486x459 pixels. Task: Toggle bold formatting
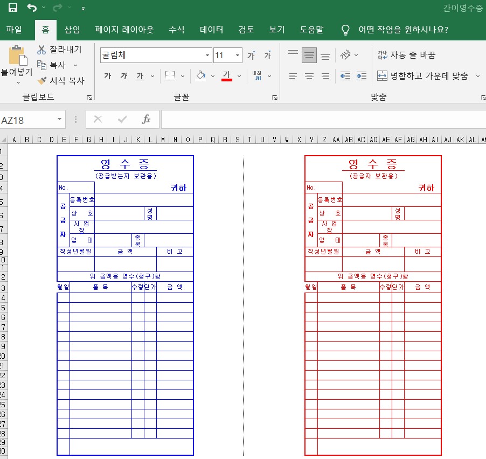point(107,76)
